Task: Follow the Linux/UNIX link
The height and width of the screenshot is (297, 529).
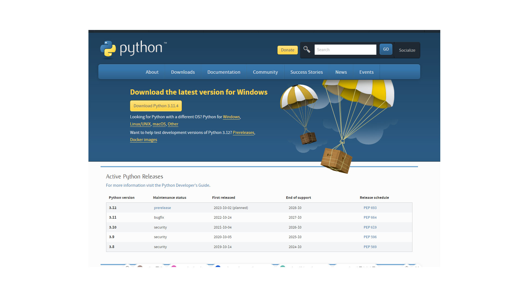Action: click(x=140, y=124)
